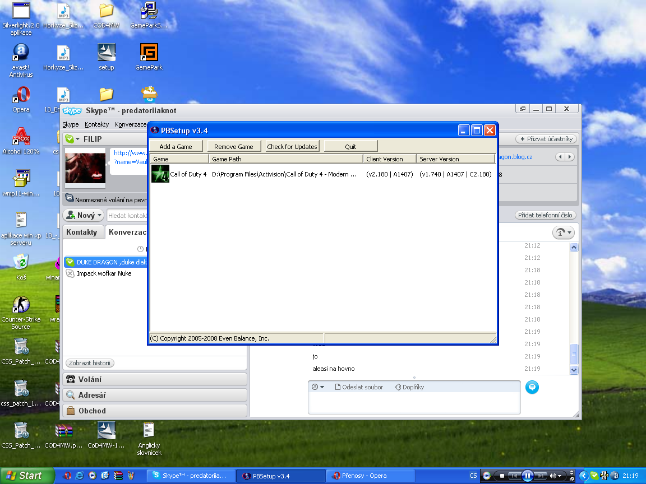Open call options dropdown in Skype chat
This screenshot has width=646, height=484.
click(x=563, y=232)
